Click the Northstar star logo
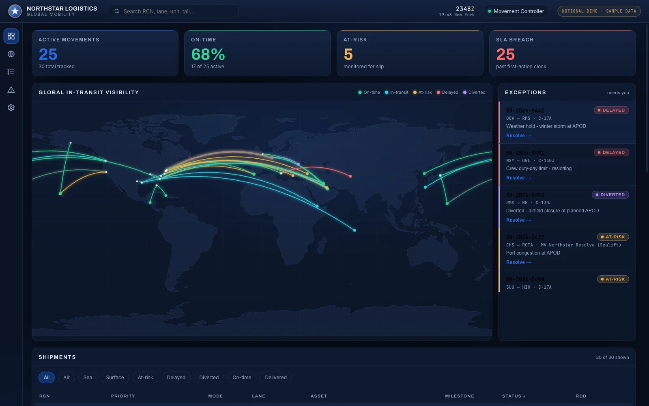 click(x=15, y=11)
